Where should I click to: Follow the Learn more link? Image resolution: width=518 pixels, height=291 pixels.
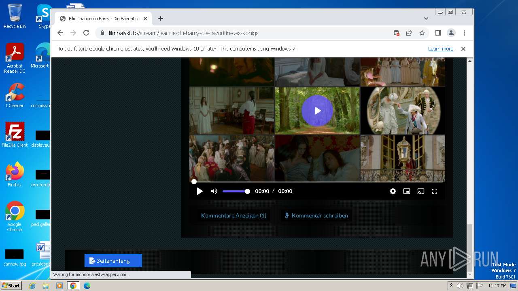[441, 49]
